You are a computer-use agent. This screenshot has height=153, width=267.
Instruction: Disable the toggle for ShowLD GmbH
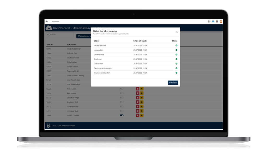(x=122, y=115)
